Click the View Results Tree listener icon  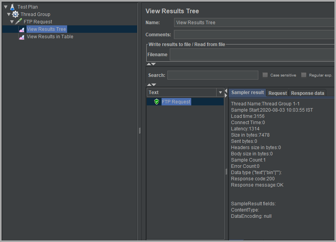[22, 29]
